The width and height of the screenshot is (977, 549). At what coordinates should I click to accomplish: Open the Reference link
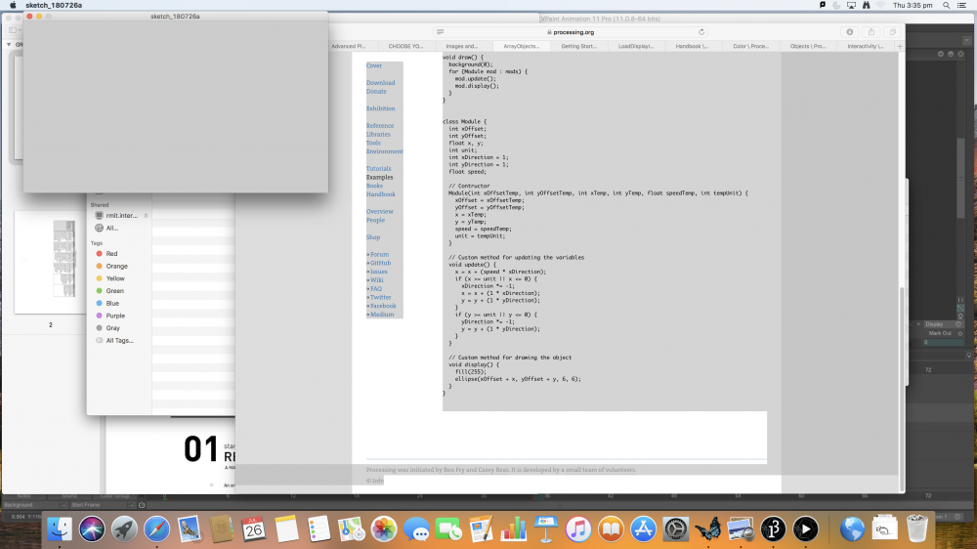[x=380, y=126]
